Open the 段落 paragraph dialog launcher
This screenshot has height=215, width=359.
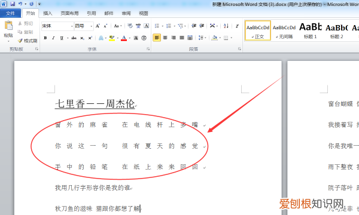[x=239, y=49]
